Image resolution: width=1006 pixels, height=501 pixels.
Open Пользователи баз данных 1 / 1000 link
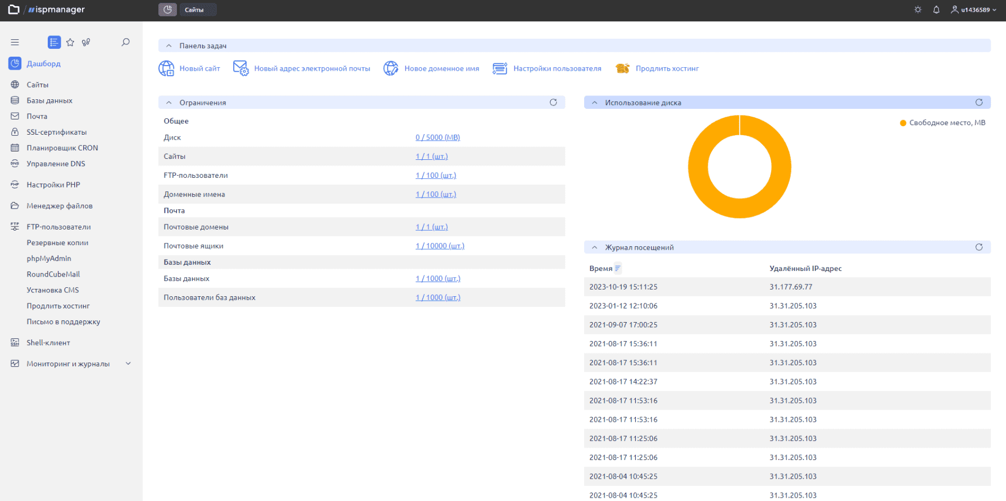coord(438,298)
